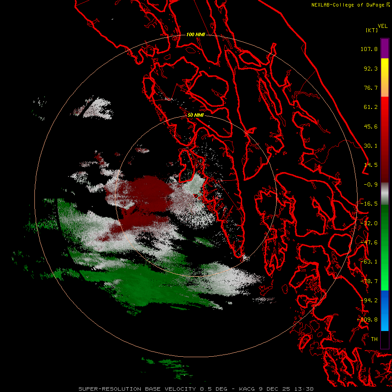This screenshot has height=392, width=392.
Task: Click the purple segment of the color bar
Action: (x=385, y=48)
